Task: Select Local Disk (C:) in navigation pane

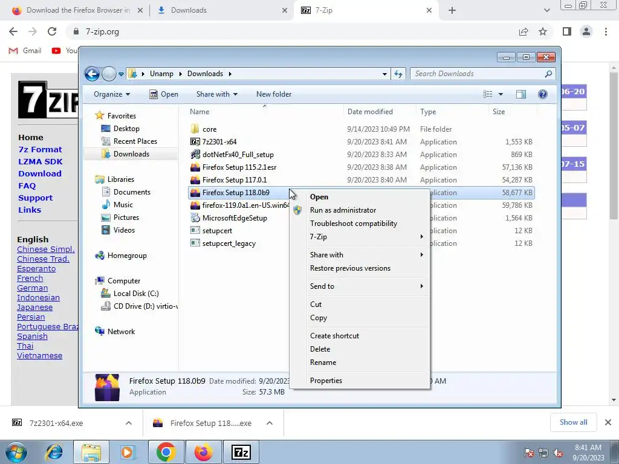Action: click(136, 293)
